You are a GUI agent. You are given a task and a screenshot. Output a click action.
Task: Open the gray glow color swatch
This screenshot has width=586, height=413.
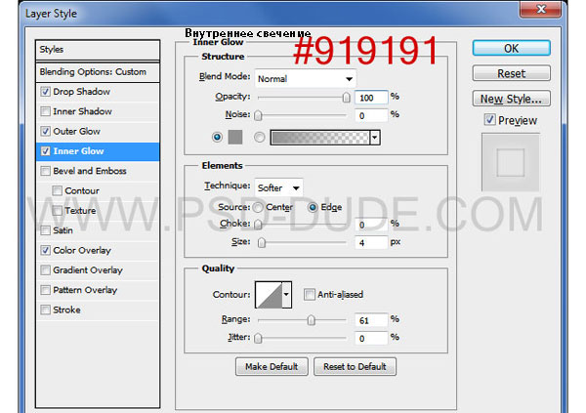pos(235,137)
